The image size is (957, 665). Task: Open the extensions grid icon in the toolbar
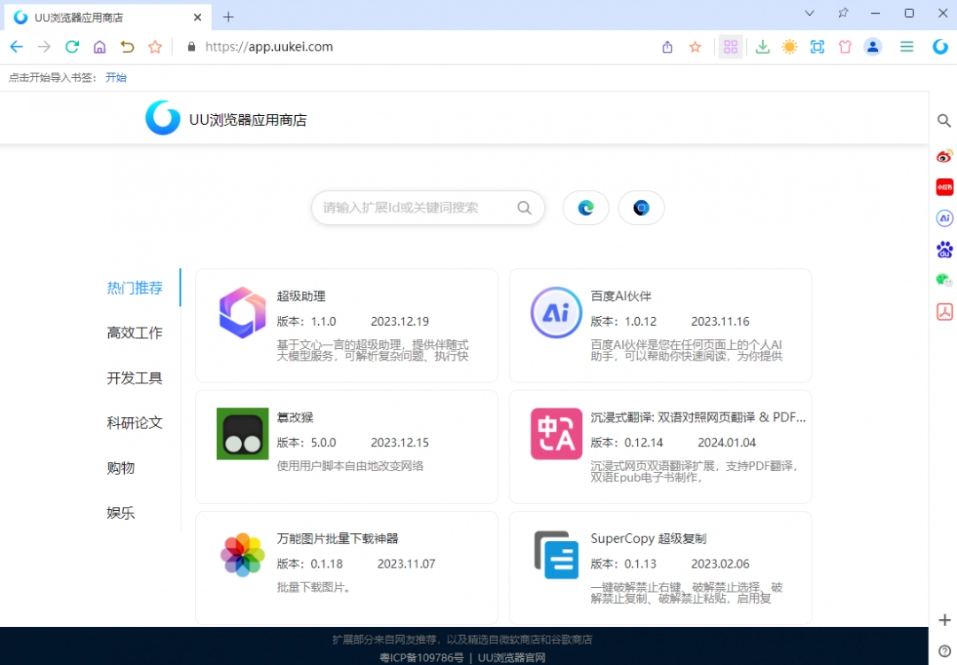click(x=731, y=47)
